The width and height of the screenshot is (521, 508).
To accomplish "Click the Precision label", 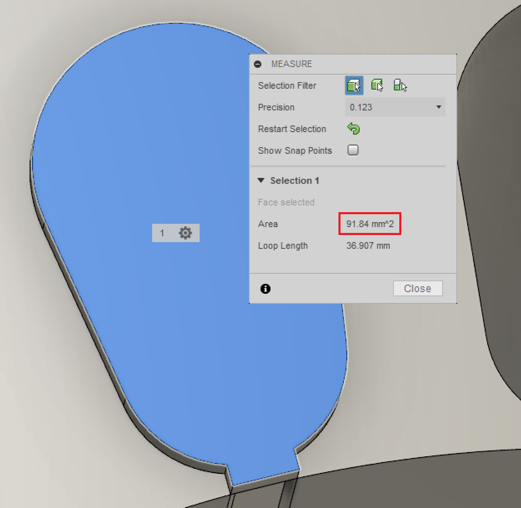I will (276, 107).
